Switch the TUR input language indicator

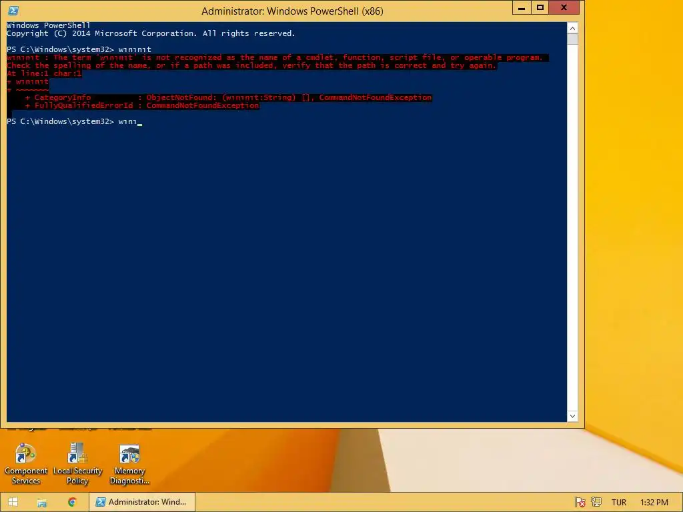click(x=618, y=503)
